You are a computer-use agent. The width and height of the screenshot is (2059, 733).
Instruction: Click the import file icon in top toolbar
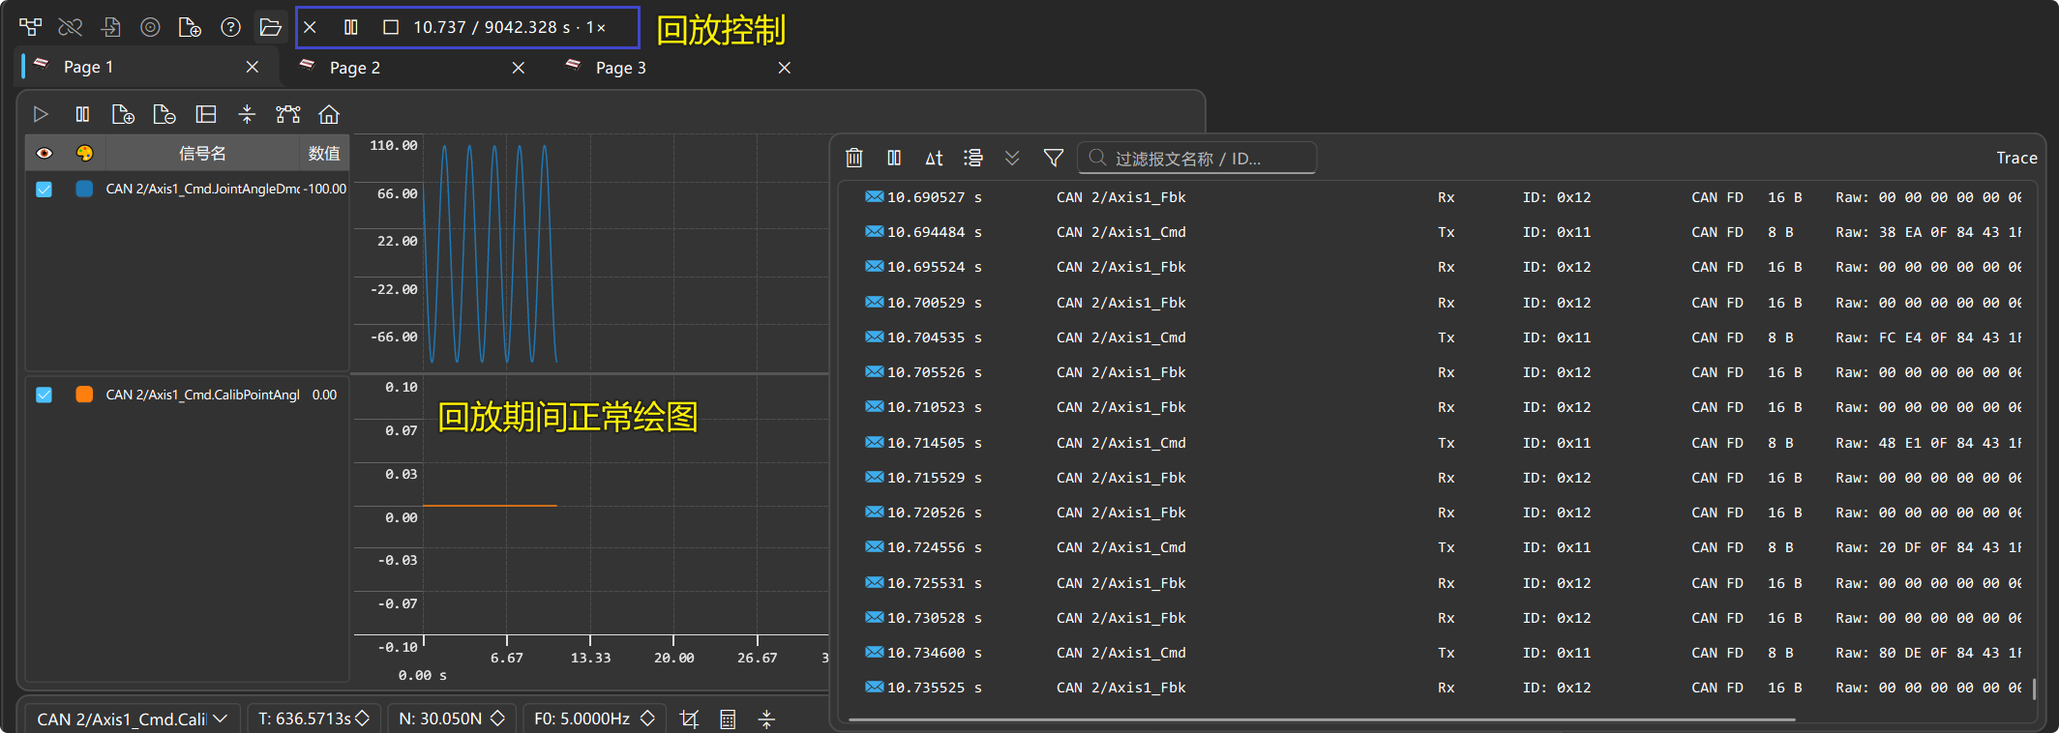[111, 27]
